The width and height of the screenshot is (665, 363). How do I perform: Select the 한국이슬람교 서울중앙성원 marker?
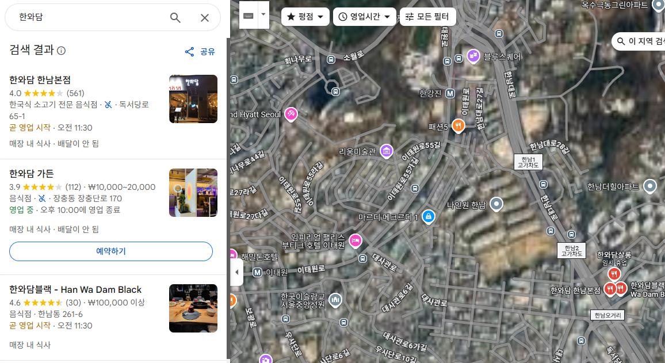tap(335, 300)
